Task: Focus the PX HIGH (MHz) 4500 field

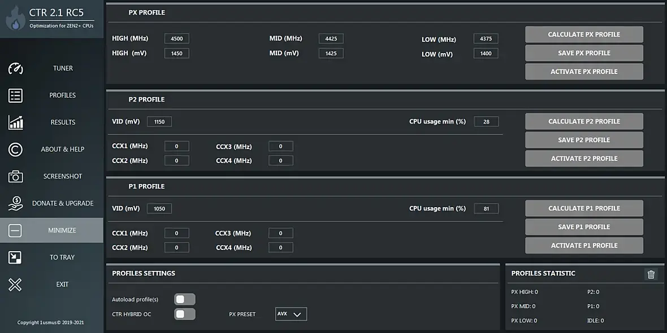Action: point(177,38)
